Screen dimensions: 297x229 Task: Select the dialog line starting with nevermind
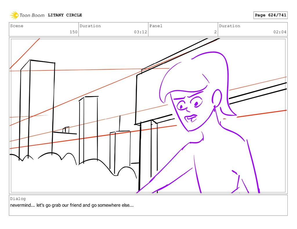(72, 205)
